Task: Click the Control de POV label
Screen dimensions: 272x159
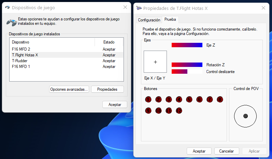Action: [246, 89]
